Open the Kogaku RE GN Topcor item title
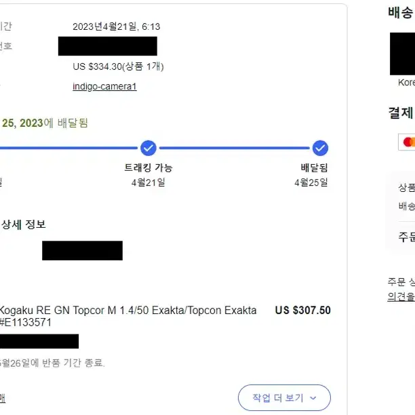 pos(128,316)
